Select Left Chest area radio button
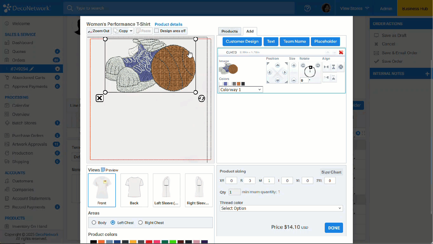 (x=113, y=223)
